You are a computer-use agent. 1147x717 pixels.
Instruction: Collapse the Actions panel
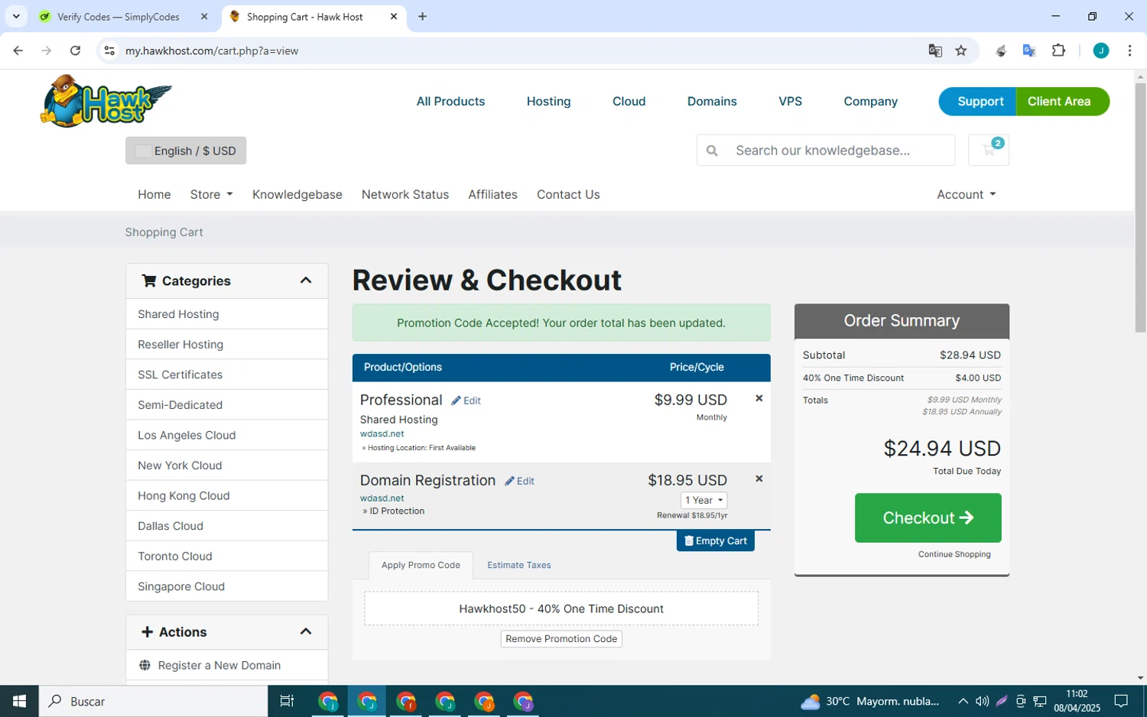[306, 631]
